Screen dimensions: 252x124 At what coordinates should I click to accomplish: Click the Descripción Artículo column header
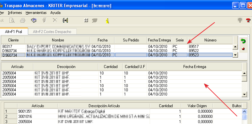coord(104,106)
